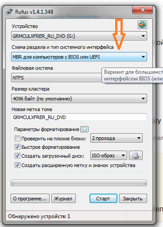This screenshot has height=227, width=163.
Task: Click the Файловая система label
Action: pos(32,68)
